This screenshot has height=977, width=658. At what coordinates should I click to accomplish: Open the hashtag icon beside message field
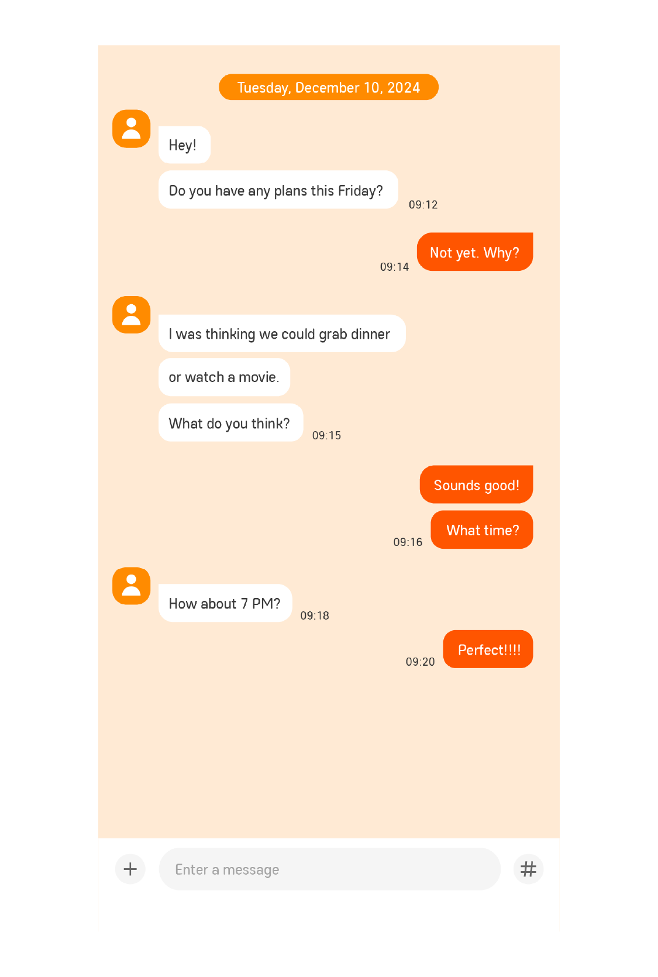[x=528, y=869]
